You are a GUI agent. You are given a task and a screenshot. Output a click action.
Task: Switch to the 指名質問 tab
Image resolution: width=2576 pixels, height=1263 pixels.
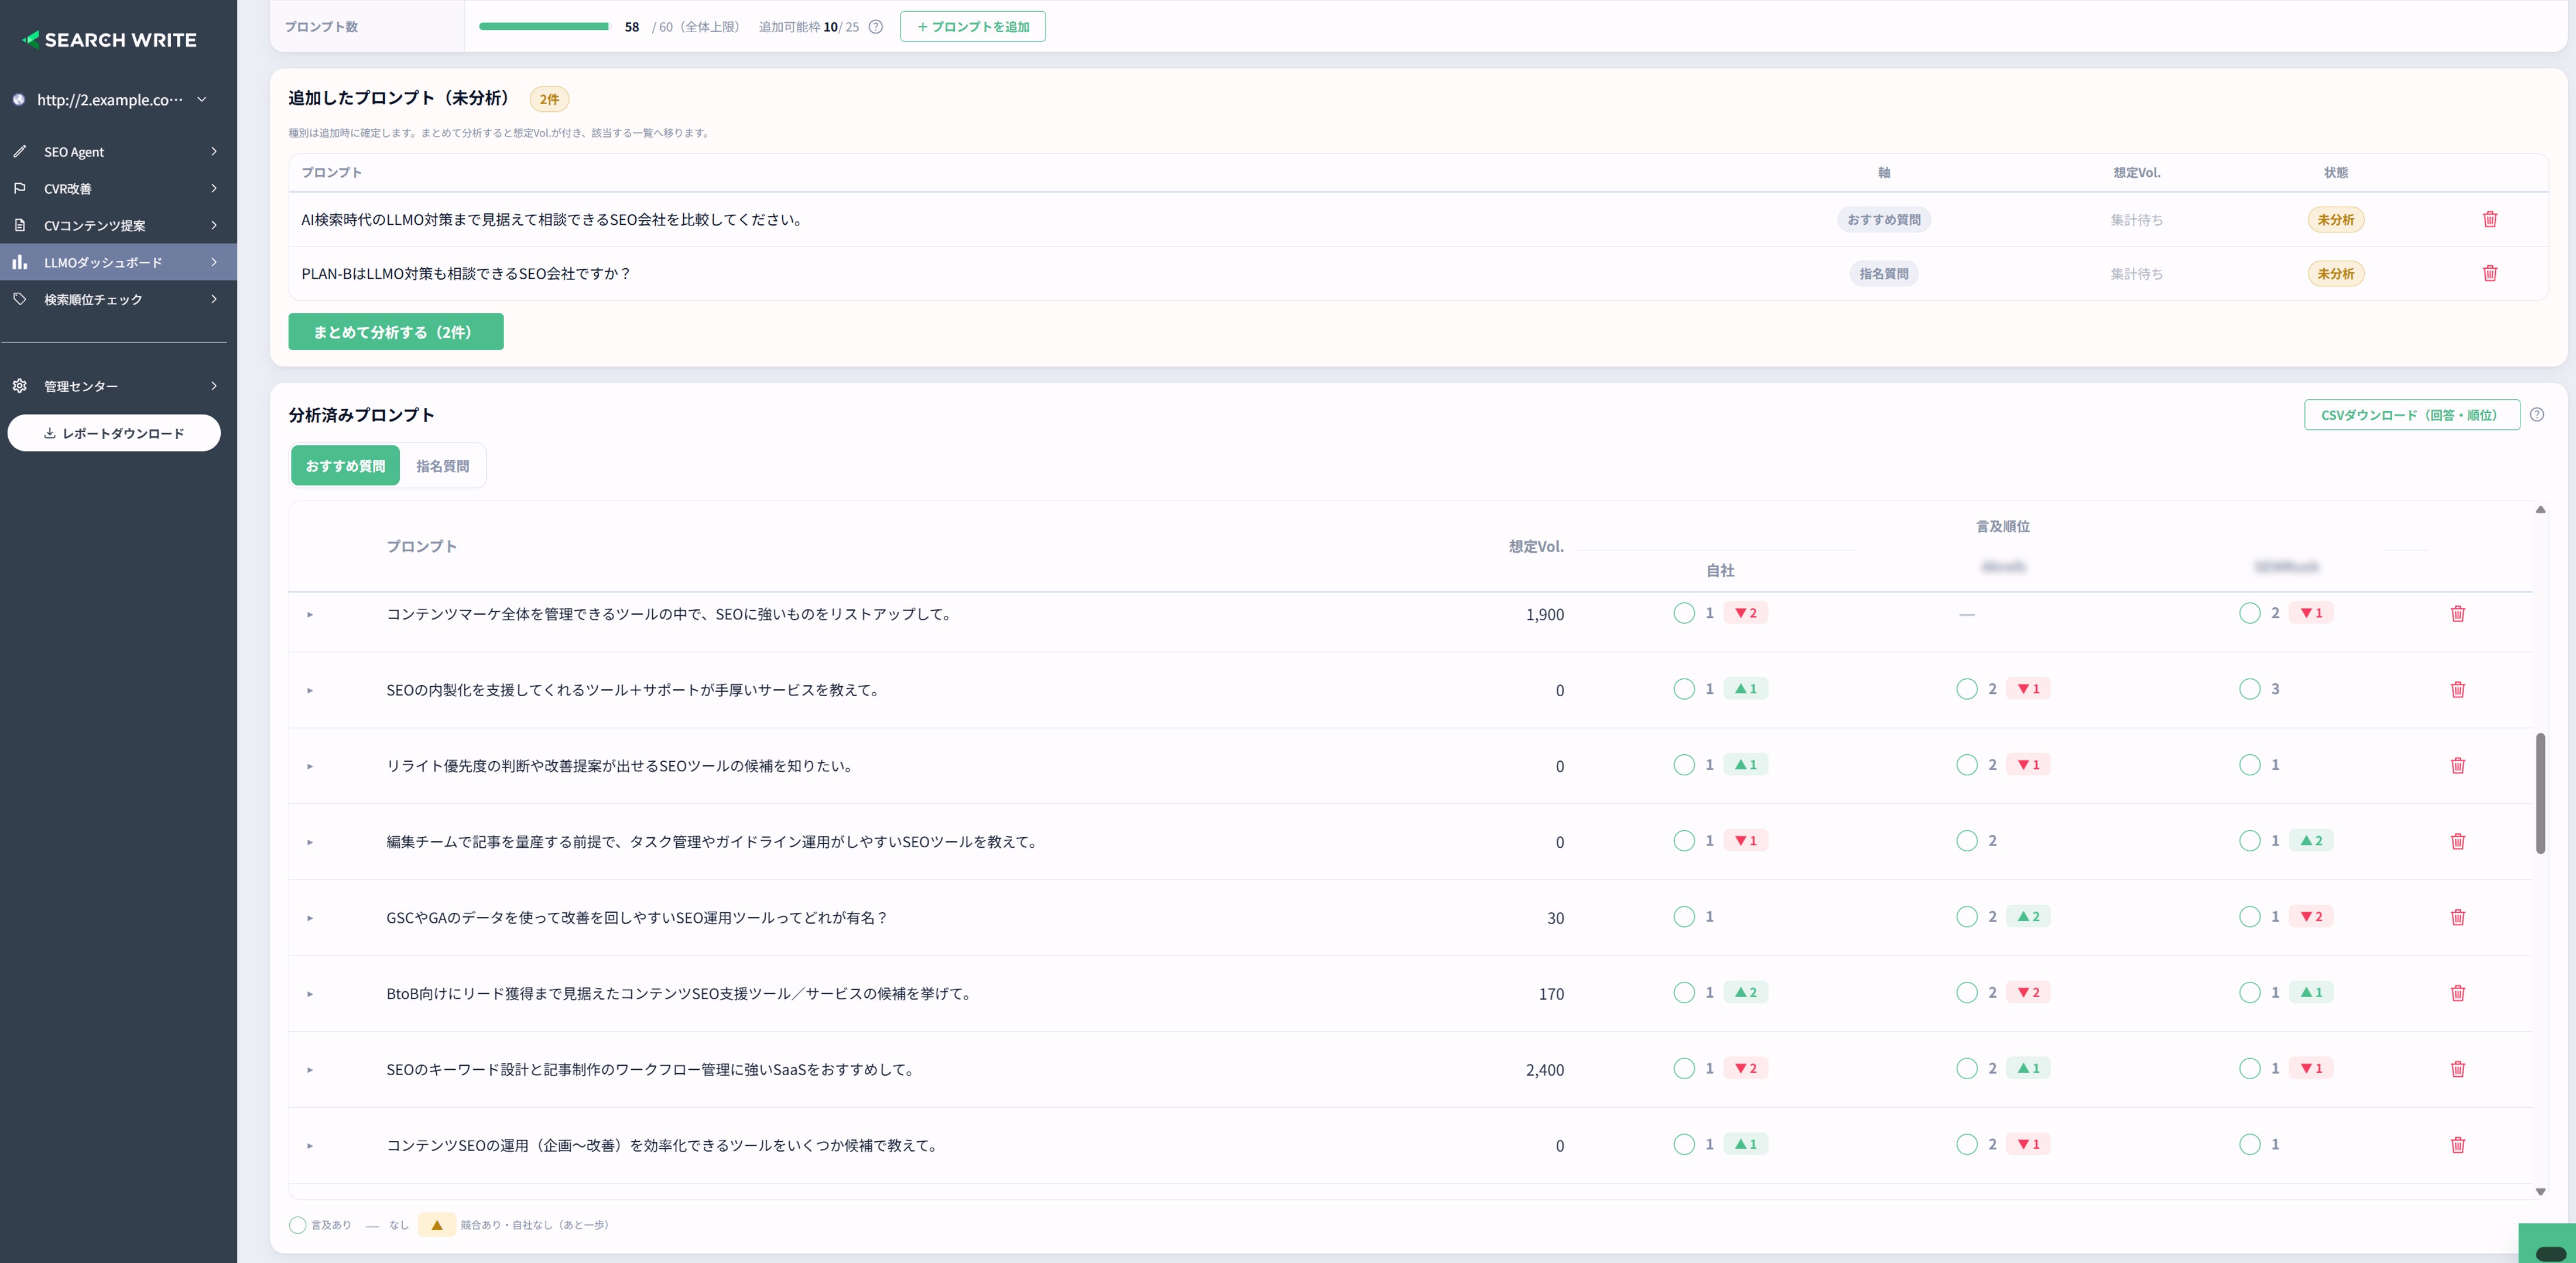[442, 466]
